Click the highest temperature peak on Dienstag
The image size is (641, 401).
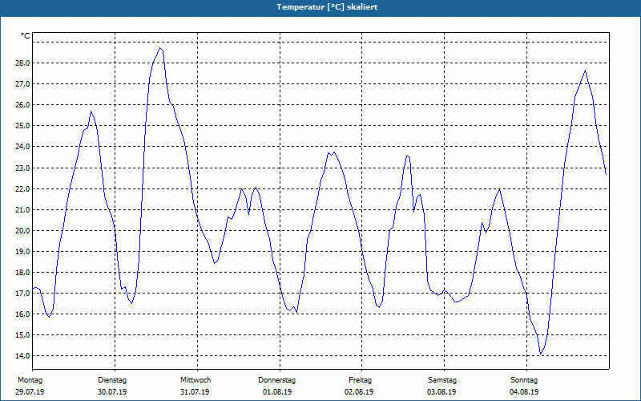pyautogui.click(x=159, y=48)
